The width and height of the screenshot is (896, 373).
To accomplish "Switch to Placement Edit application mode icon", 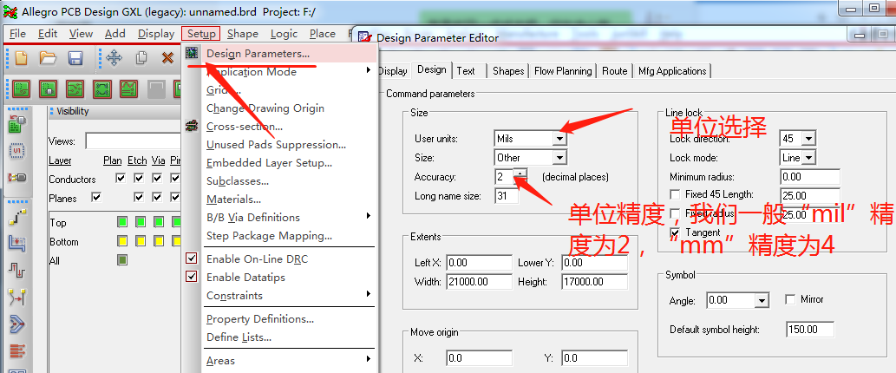I will pos(48,89).
